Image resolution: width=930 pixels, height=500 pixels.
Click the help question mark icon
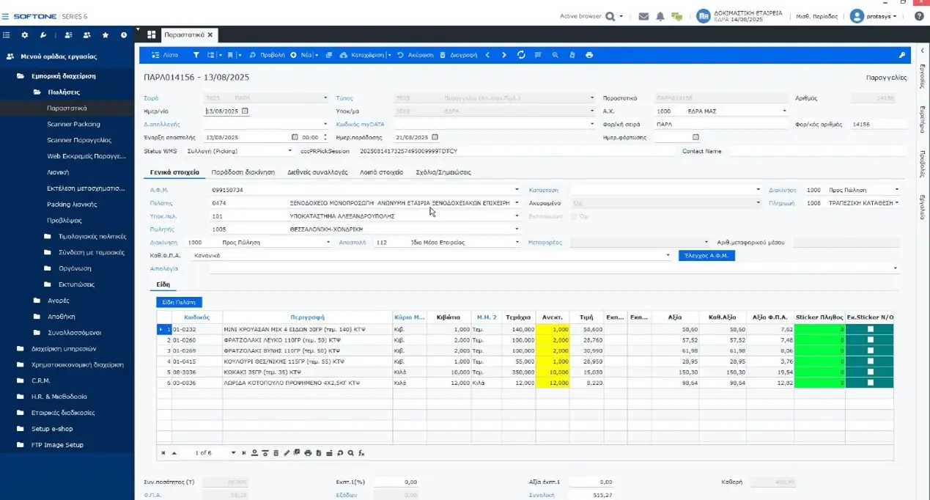click(920, 16)
